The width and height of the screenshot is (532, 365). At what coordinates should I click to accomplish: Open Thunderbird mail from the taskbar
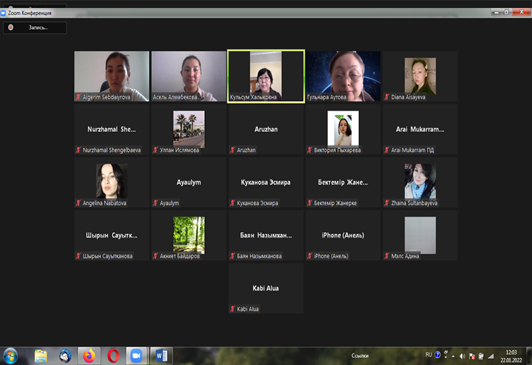click(x=65, y=356)
